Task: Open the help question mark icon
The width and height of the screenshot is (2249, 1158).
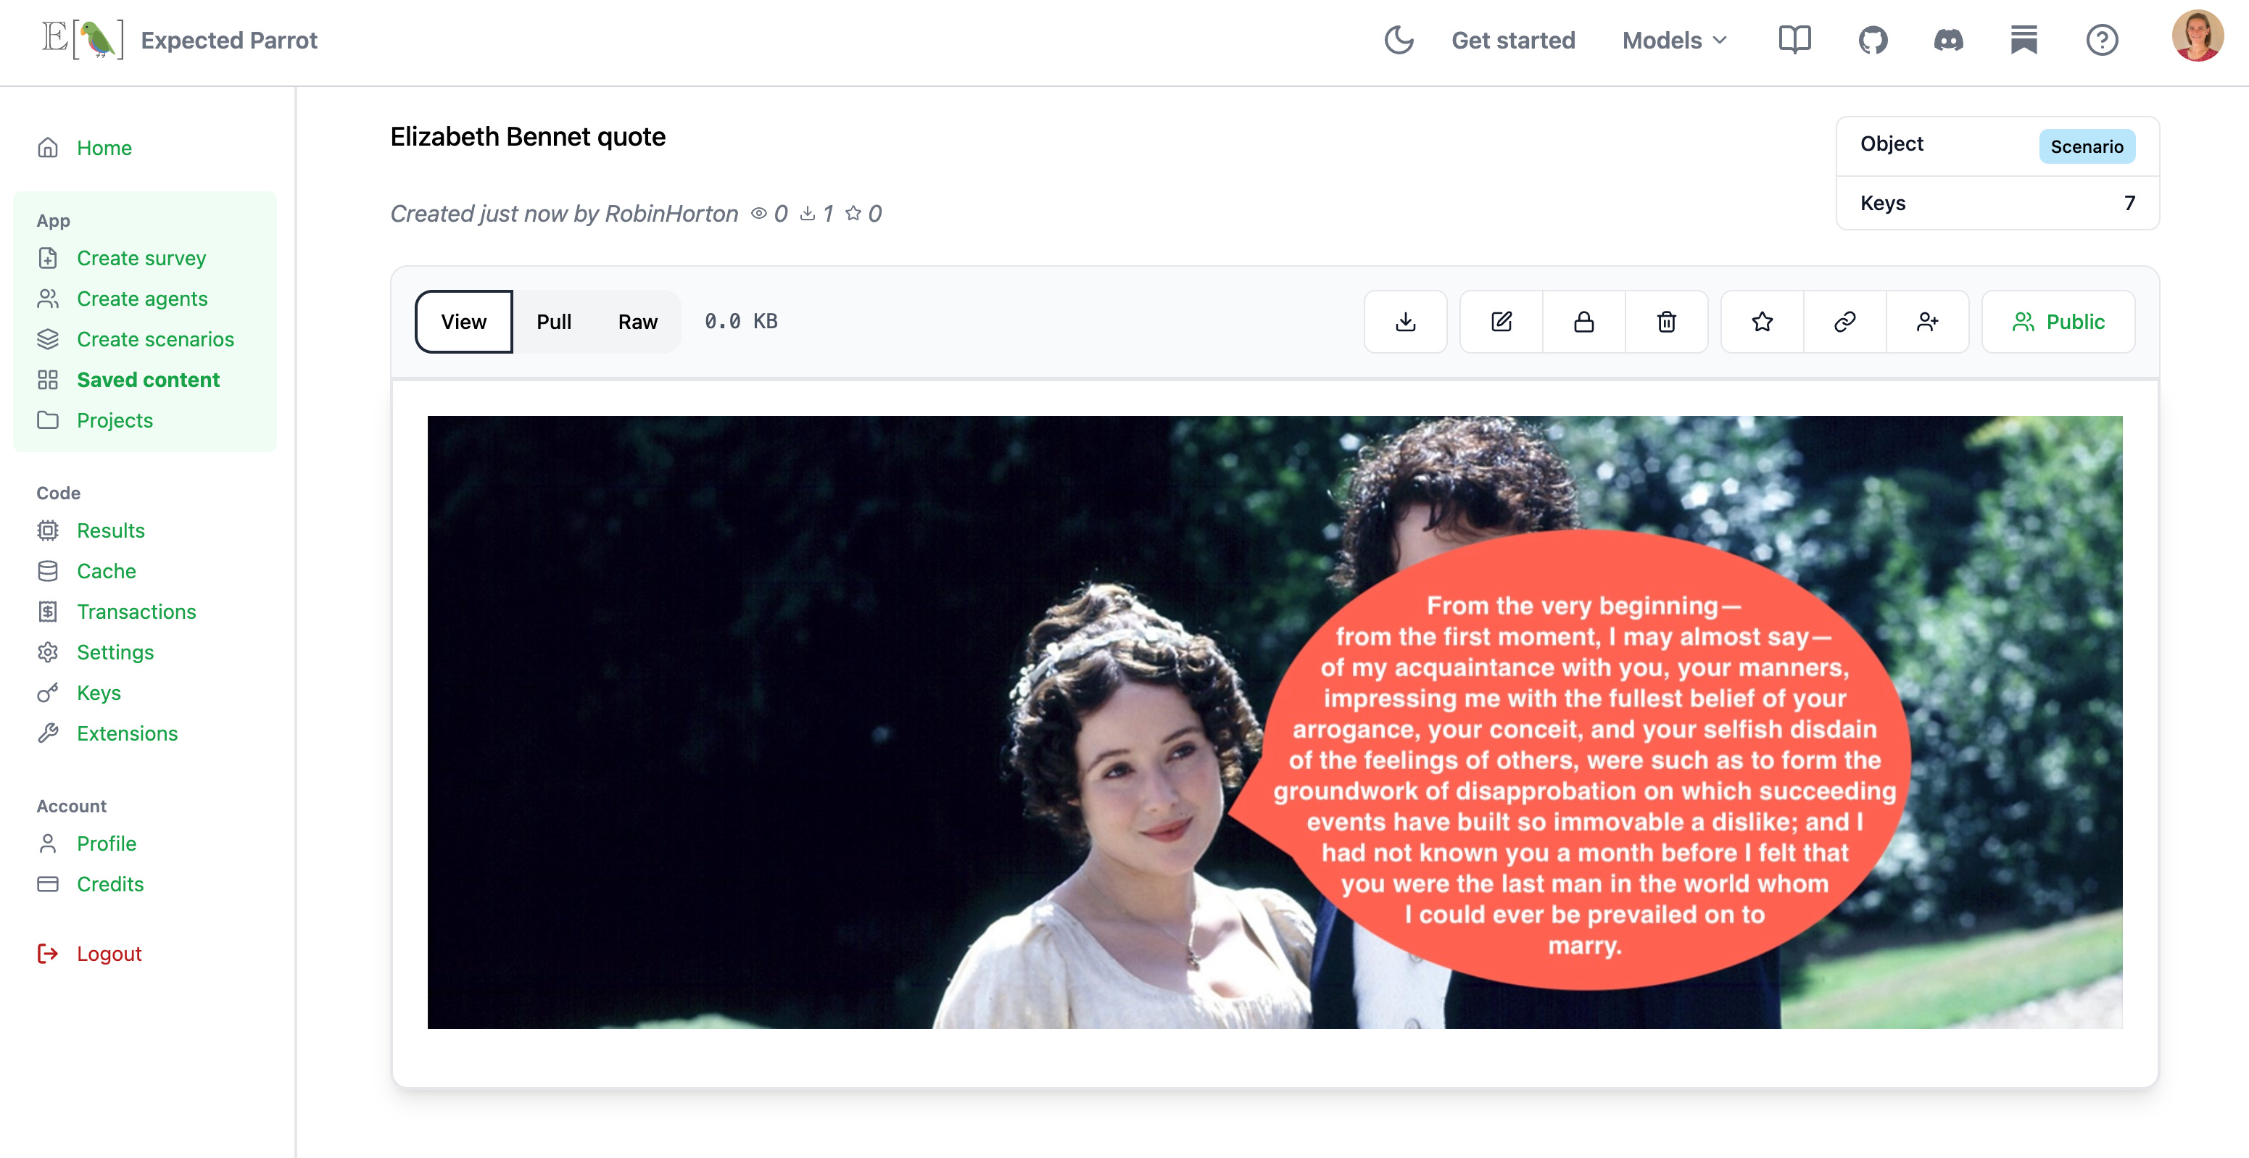Action: pyautogui.click(x=2101, y=40)
